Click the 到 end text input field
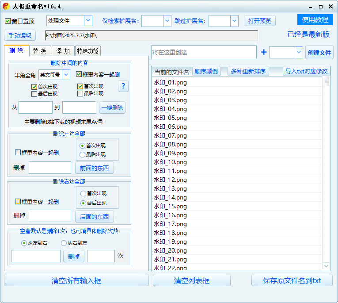This screenshot has height=303, width=338. 80,107
